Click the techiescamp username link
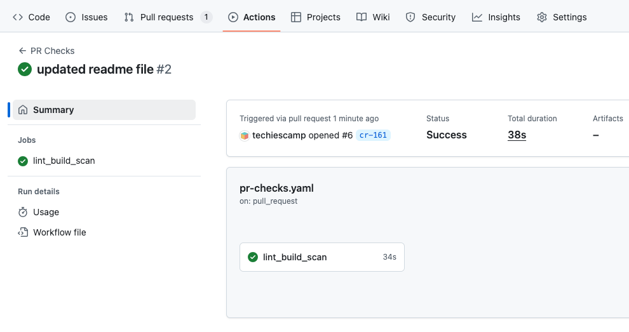This screenshot has height=332, width=629. (x=279, y=135)
